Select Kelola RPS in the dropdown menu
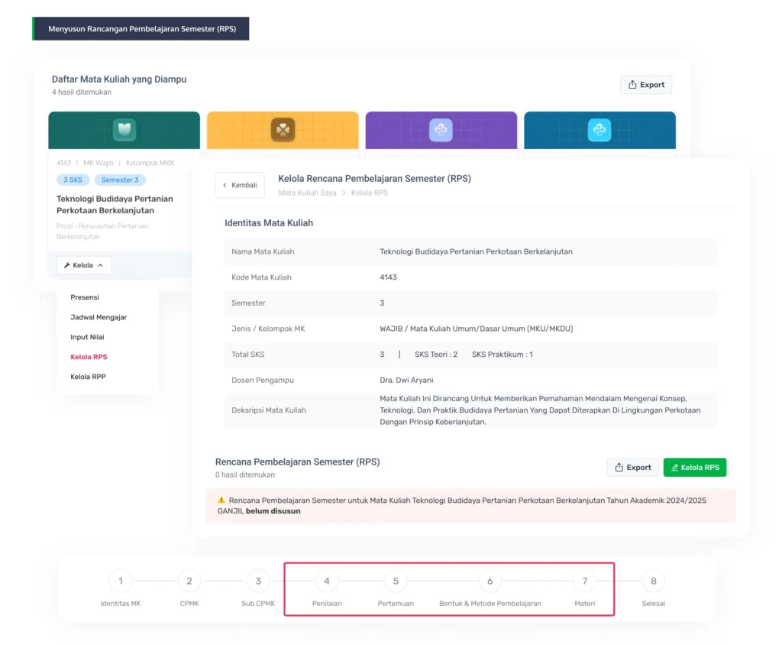 tap(89, 357)
